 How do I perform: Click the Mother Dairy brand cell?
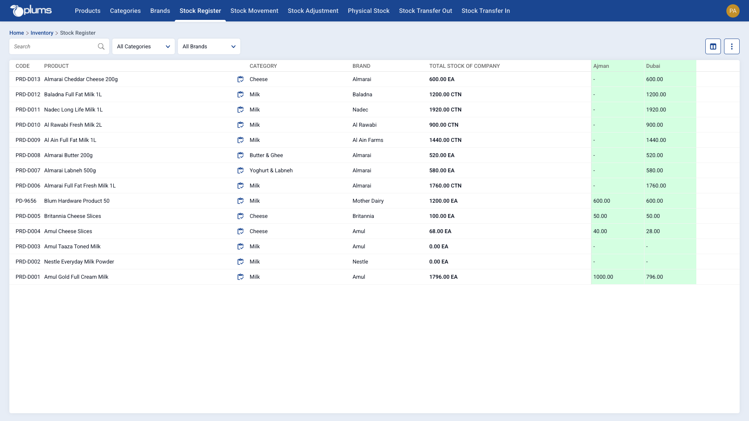(x=368, y=201)
